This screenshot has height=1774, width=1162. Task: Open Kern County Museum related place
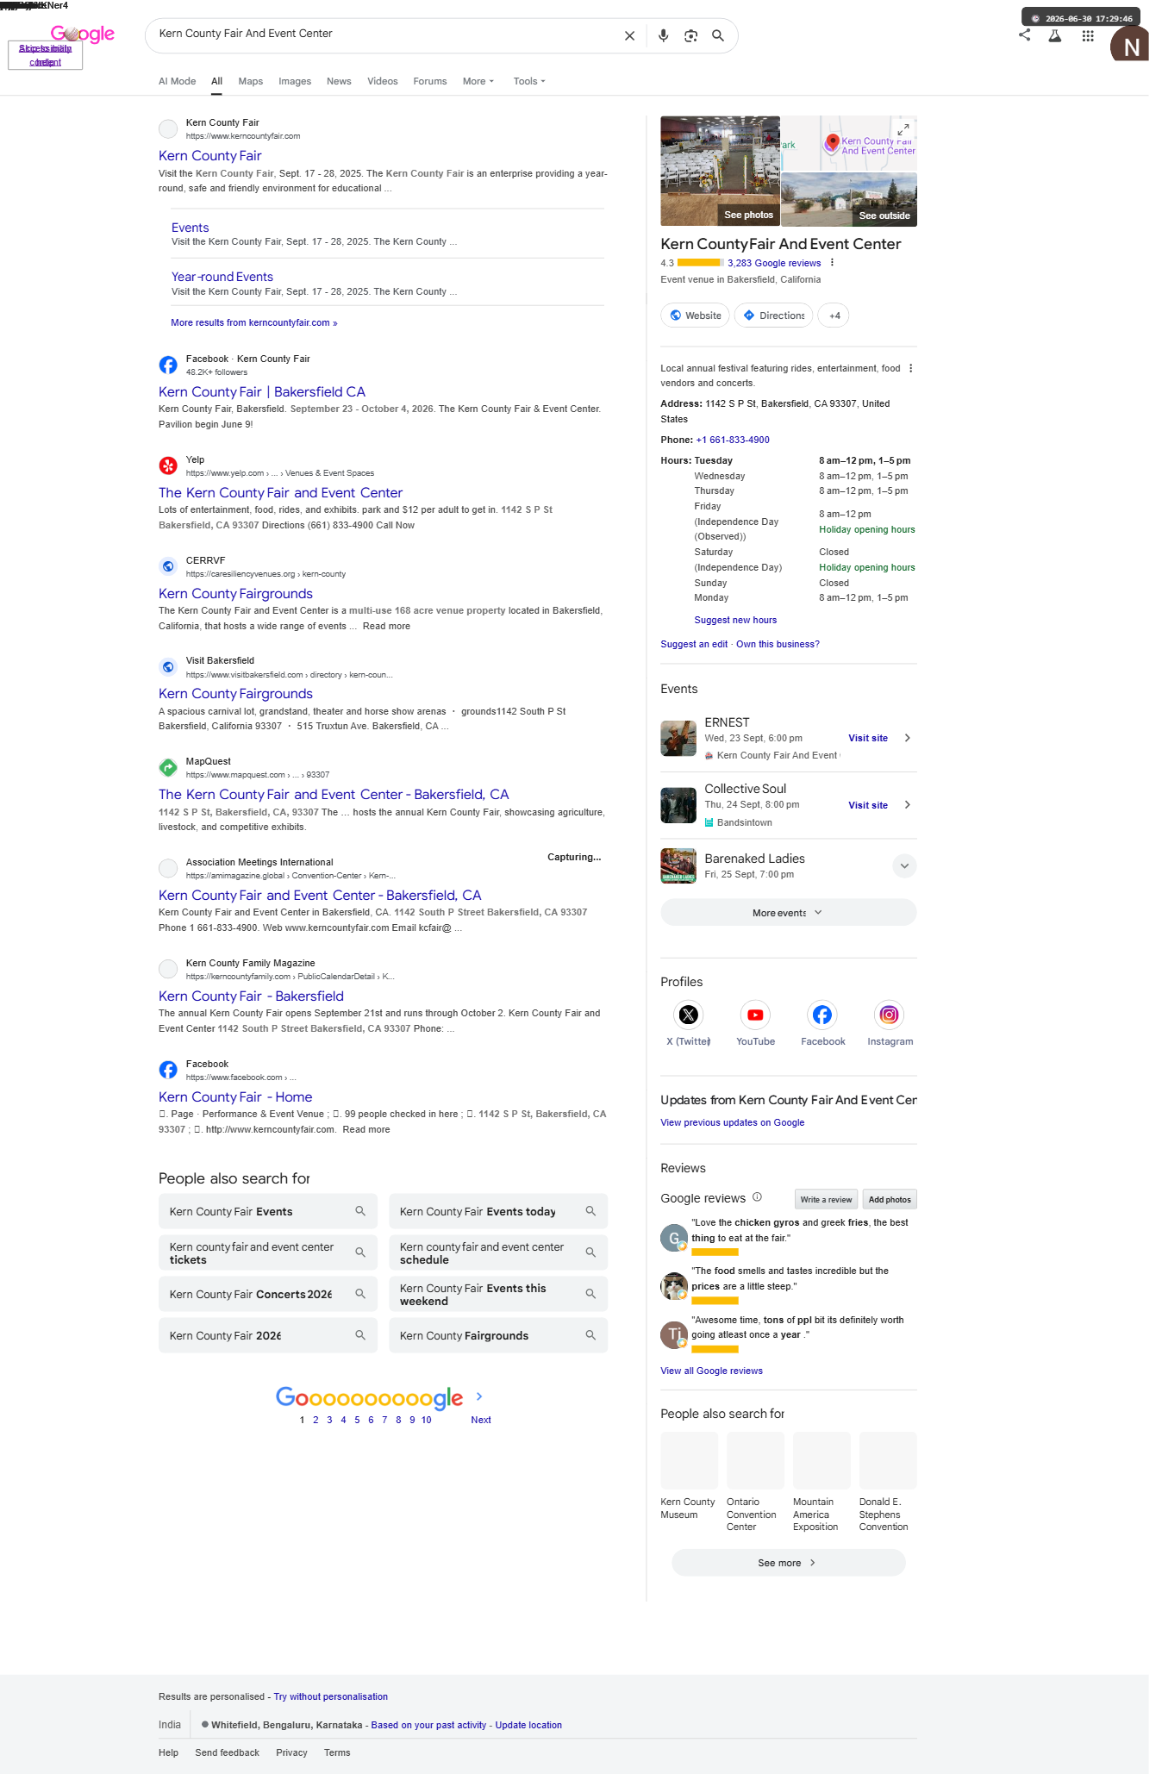point(689,1476)
